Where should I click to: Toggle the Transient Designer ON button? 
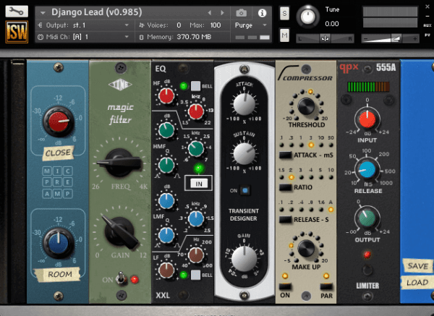point(244,190)
